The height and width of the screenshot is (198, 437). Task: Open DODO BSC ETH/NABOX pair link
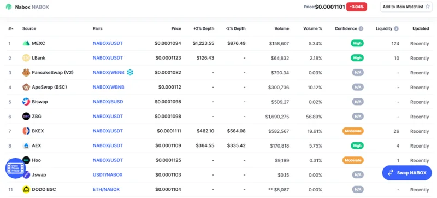pos(106,189)
